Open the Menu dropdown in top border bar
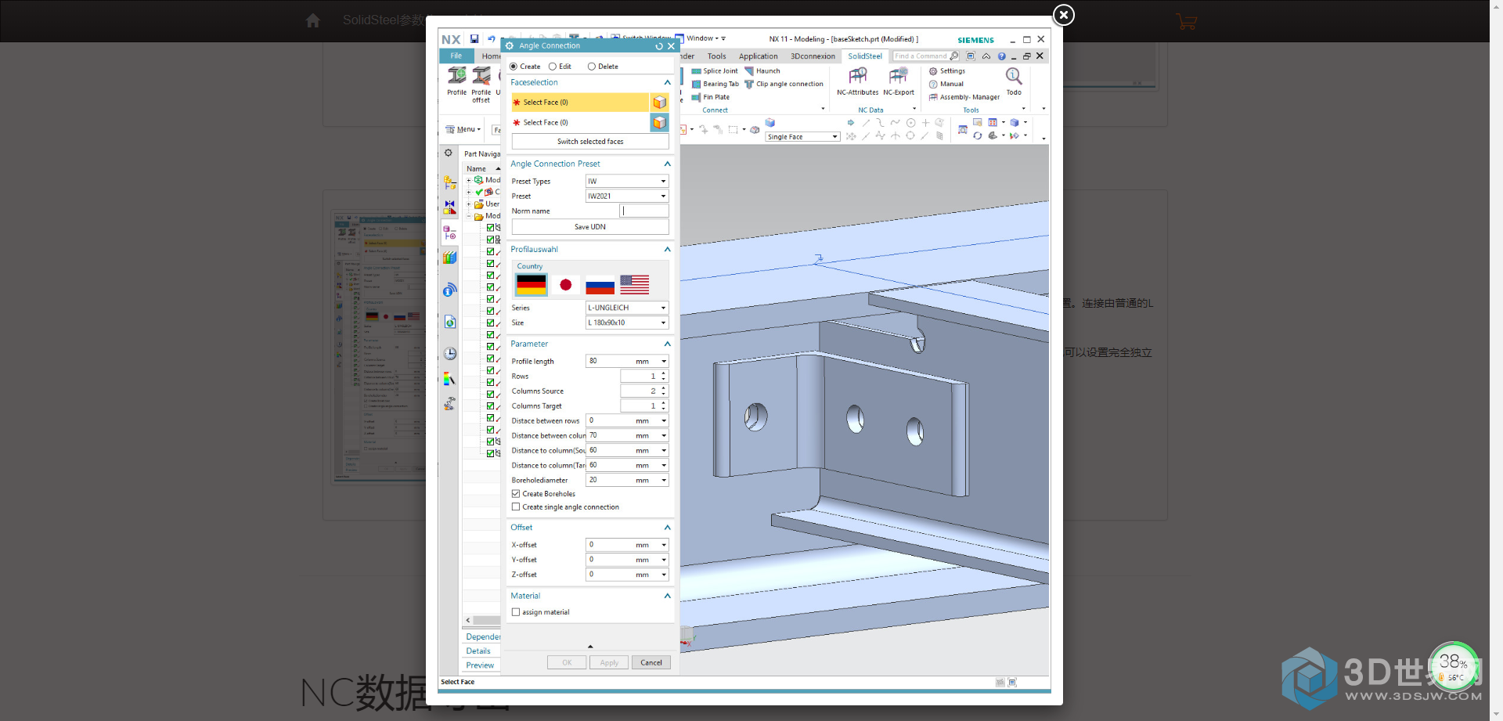 click(x=463, y=130)
